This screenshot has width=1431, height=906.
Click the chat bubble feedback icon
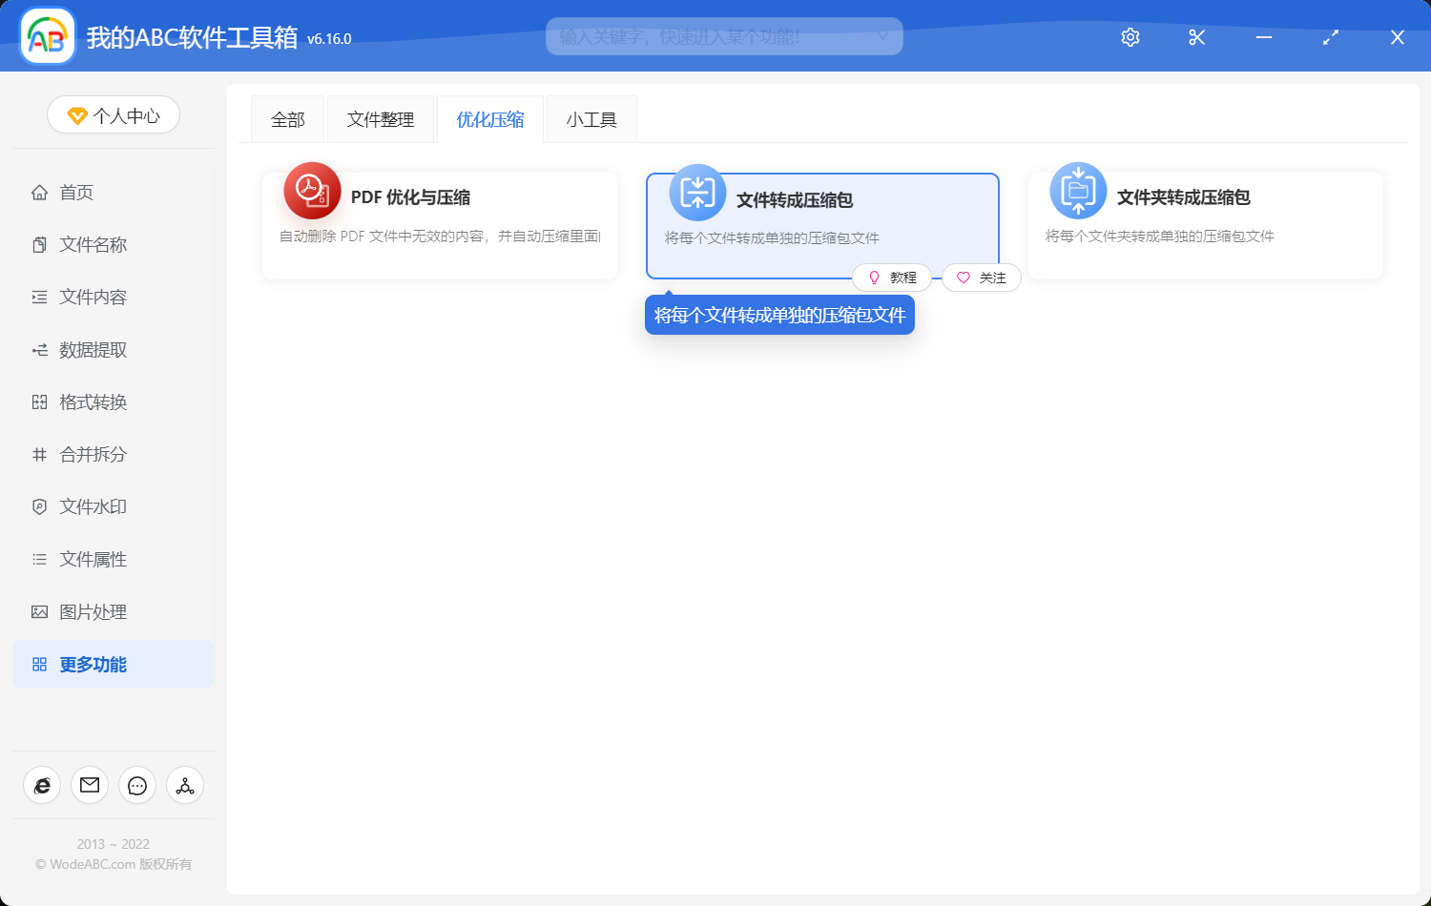pyautogui.click(x=136, y=785)
